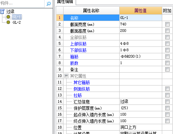Image resolution: width=173 pixels, height=134 pixels.
Task: Click the 汇总信息 value 过梁
Action: point(141,101)
